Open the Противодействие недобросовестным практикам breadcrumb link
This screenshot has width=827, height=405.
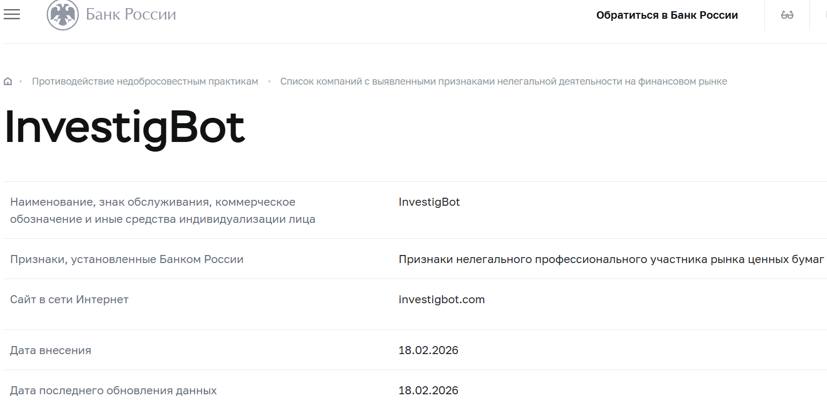pyautogui.click(x=145, y=81)
